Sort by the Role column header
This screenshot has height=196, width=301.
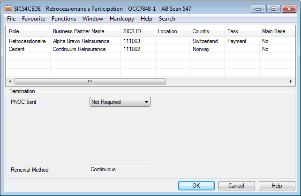tap(28, 31)
